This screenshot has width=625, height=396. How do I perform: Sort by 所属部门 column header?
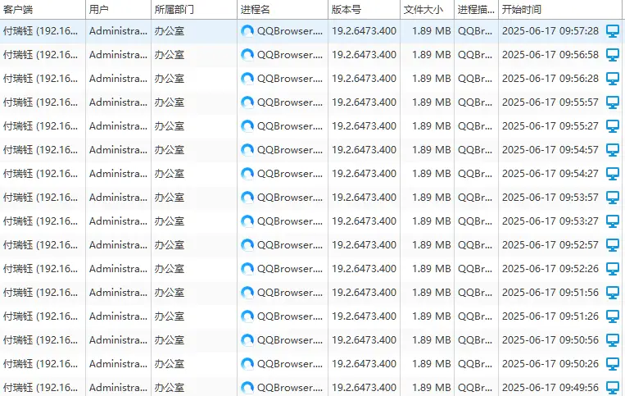pyautogui.click(x=194, y=10)
